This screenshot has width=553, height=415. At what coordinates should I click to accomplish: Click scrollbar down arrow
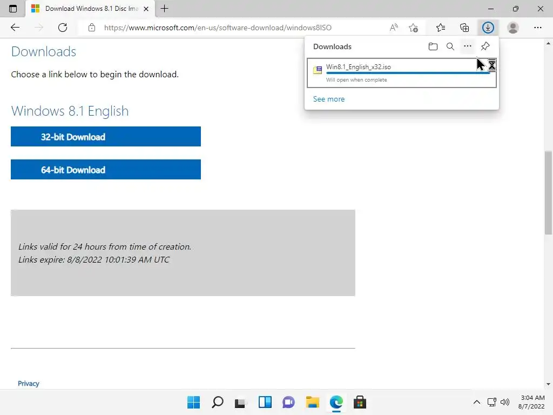click(548, 384)
